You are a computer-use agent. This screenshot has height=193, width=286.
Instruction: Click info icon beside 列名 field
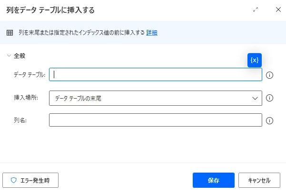coord(269,120)
